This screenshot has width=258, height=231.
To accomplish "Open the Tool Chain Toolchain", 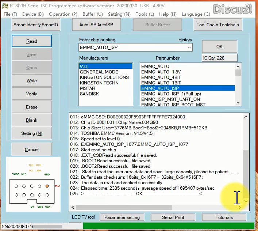I will click(x=218, y=25).
